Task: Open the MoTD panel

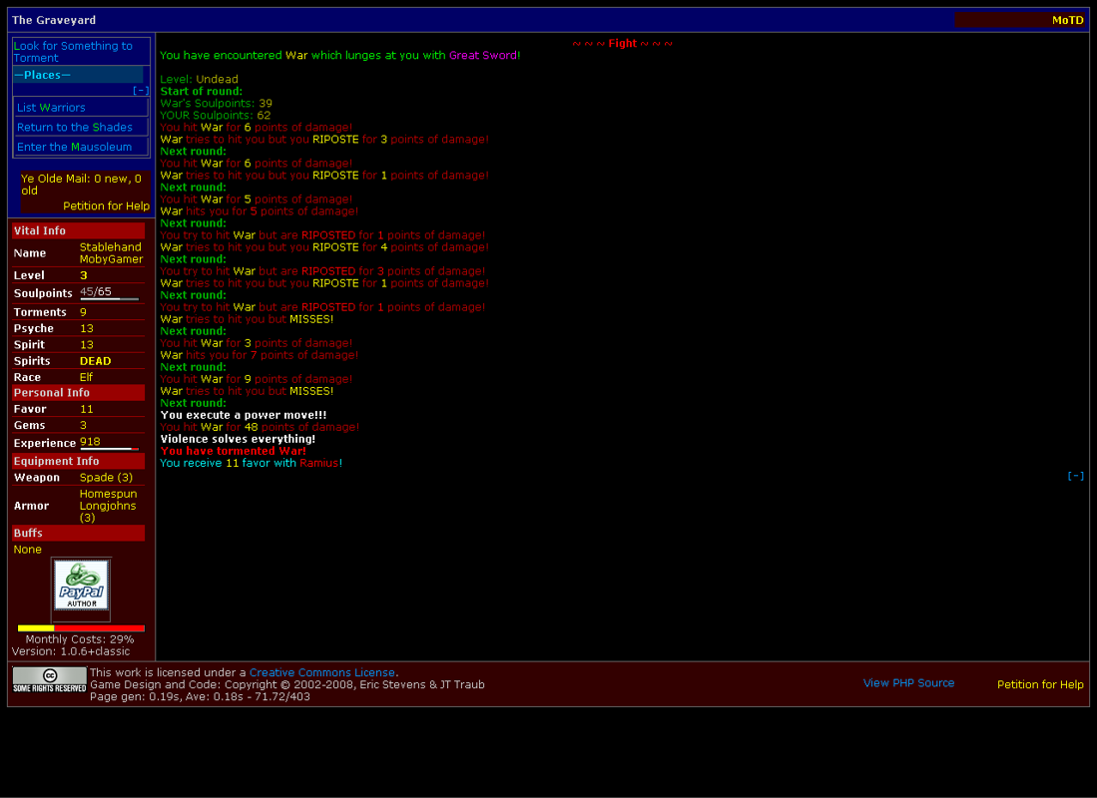Action: pyautogui.click(x=1067, y=19)
